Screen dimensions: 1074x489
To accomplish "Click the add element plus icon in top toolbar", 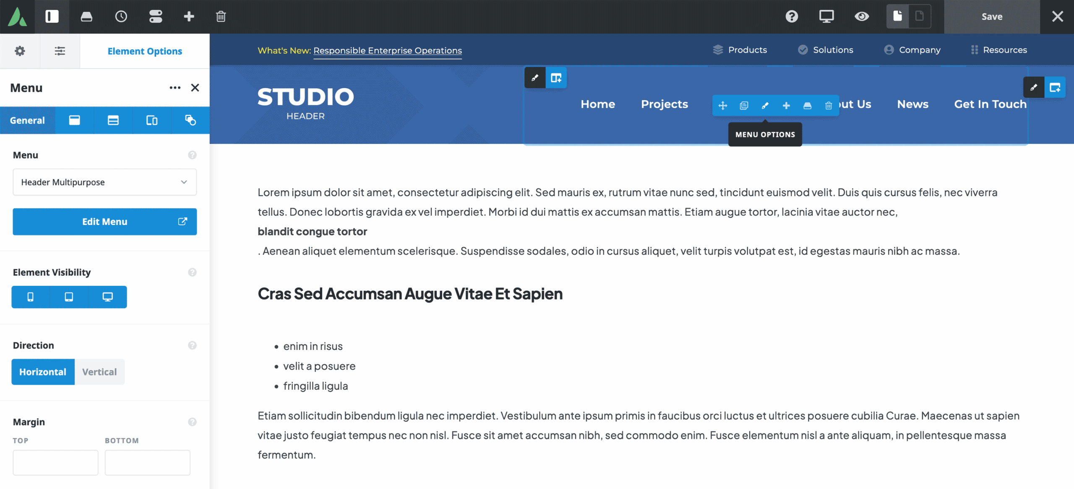I will click(189, 17).
